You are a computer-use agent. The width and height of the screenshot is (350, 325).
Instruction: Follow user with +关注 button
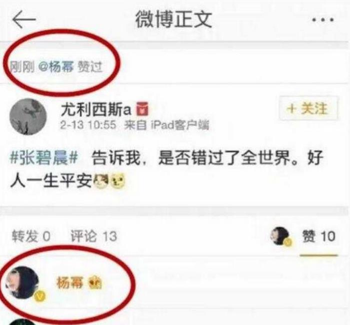tap(308, 108)
